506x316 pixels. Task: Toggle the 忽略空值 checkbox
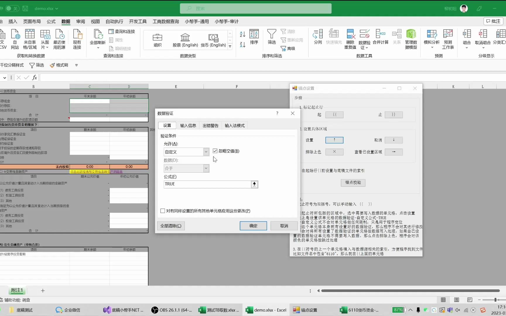click(215, 151)
